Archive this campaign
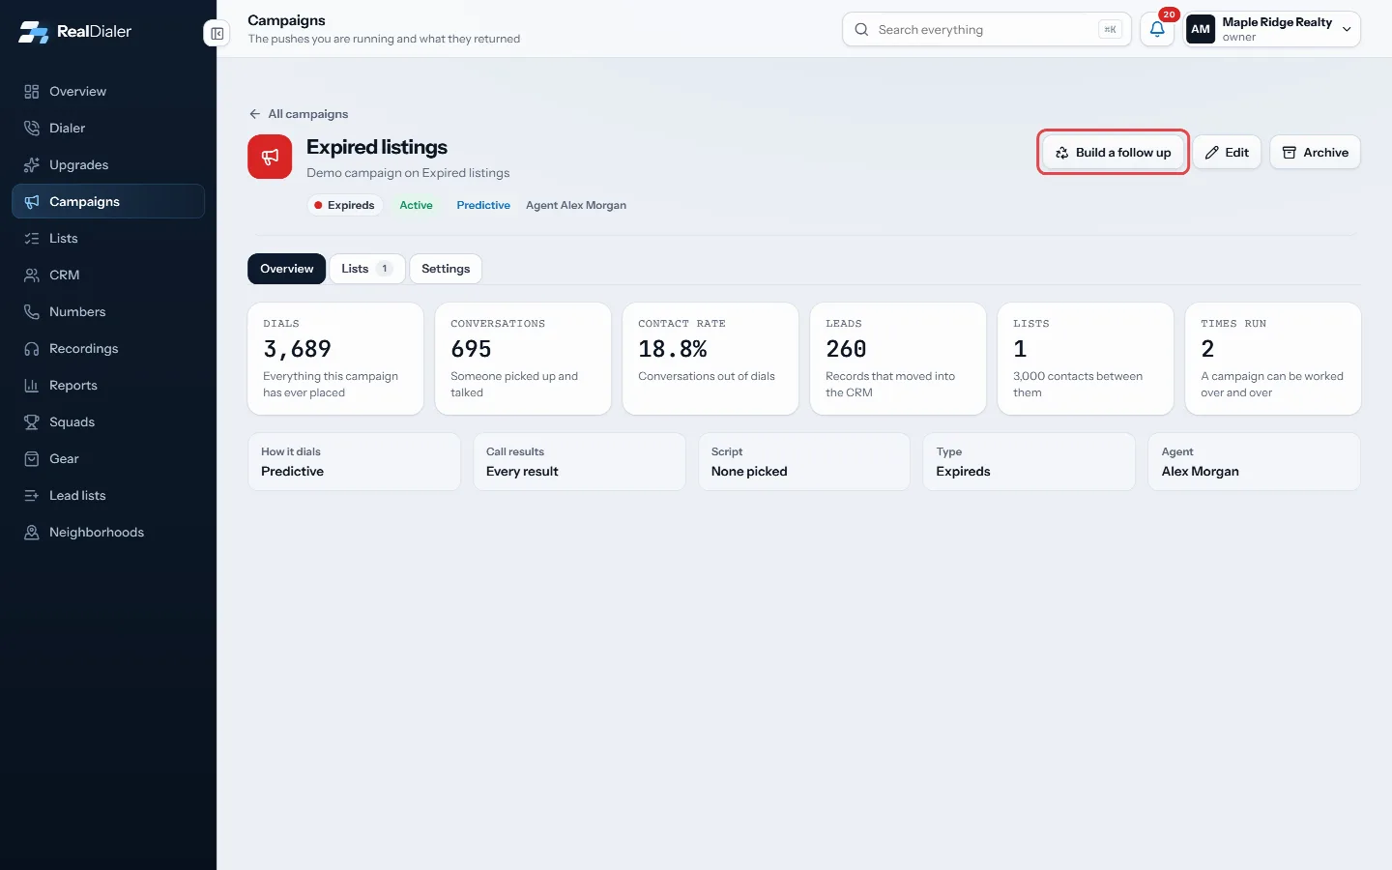Screen dimensions: 1392x870 (x=1315, y=152)
